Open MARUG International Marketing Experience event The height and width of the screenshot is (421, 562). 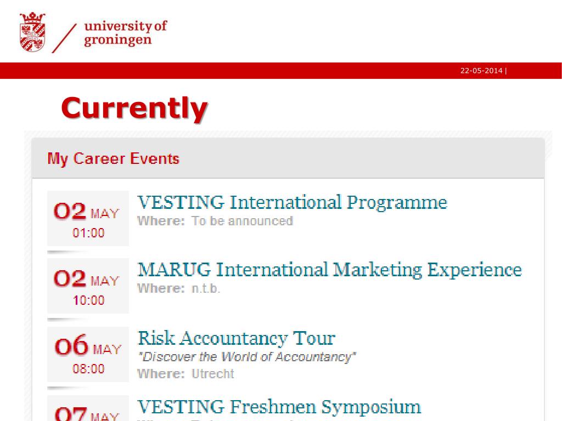[x=329, y=270]
